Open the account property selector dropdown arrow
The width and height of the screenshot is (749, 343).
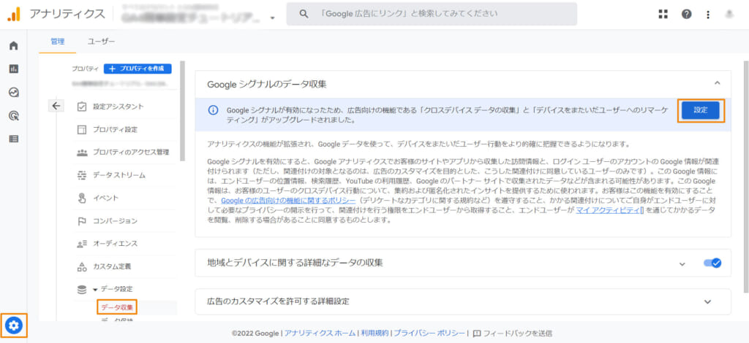(x=272, y=18)
